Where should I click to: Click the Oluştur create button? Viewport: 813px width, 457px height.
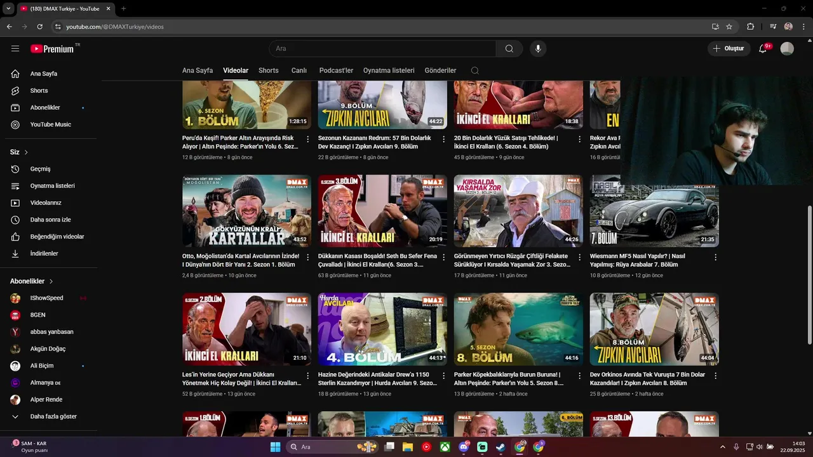(729, 48)
